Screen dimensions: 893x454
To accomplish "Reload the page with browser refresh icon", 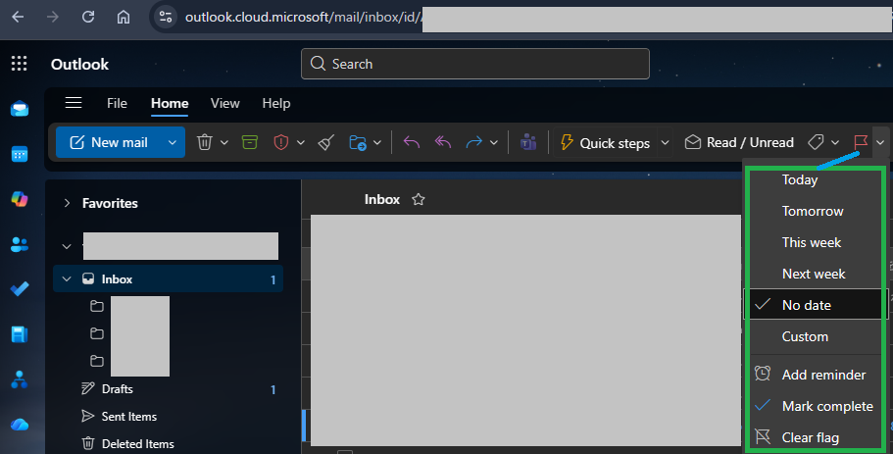I will point(87,17).
